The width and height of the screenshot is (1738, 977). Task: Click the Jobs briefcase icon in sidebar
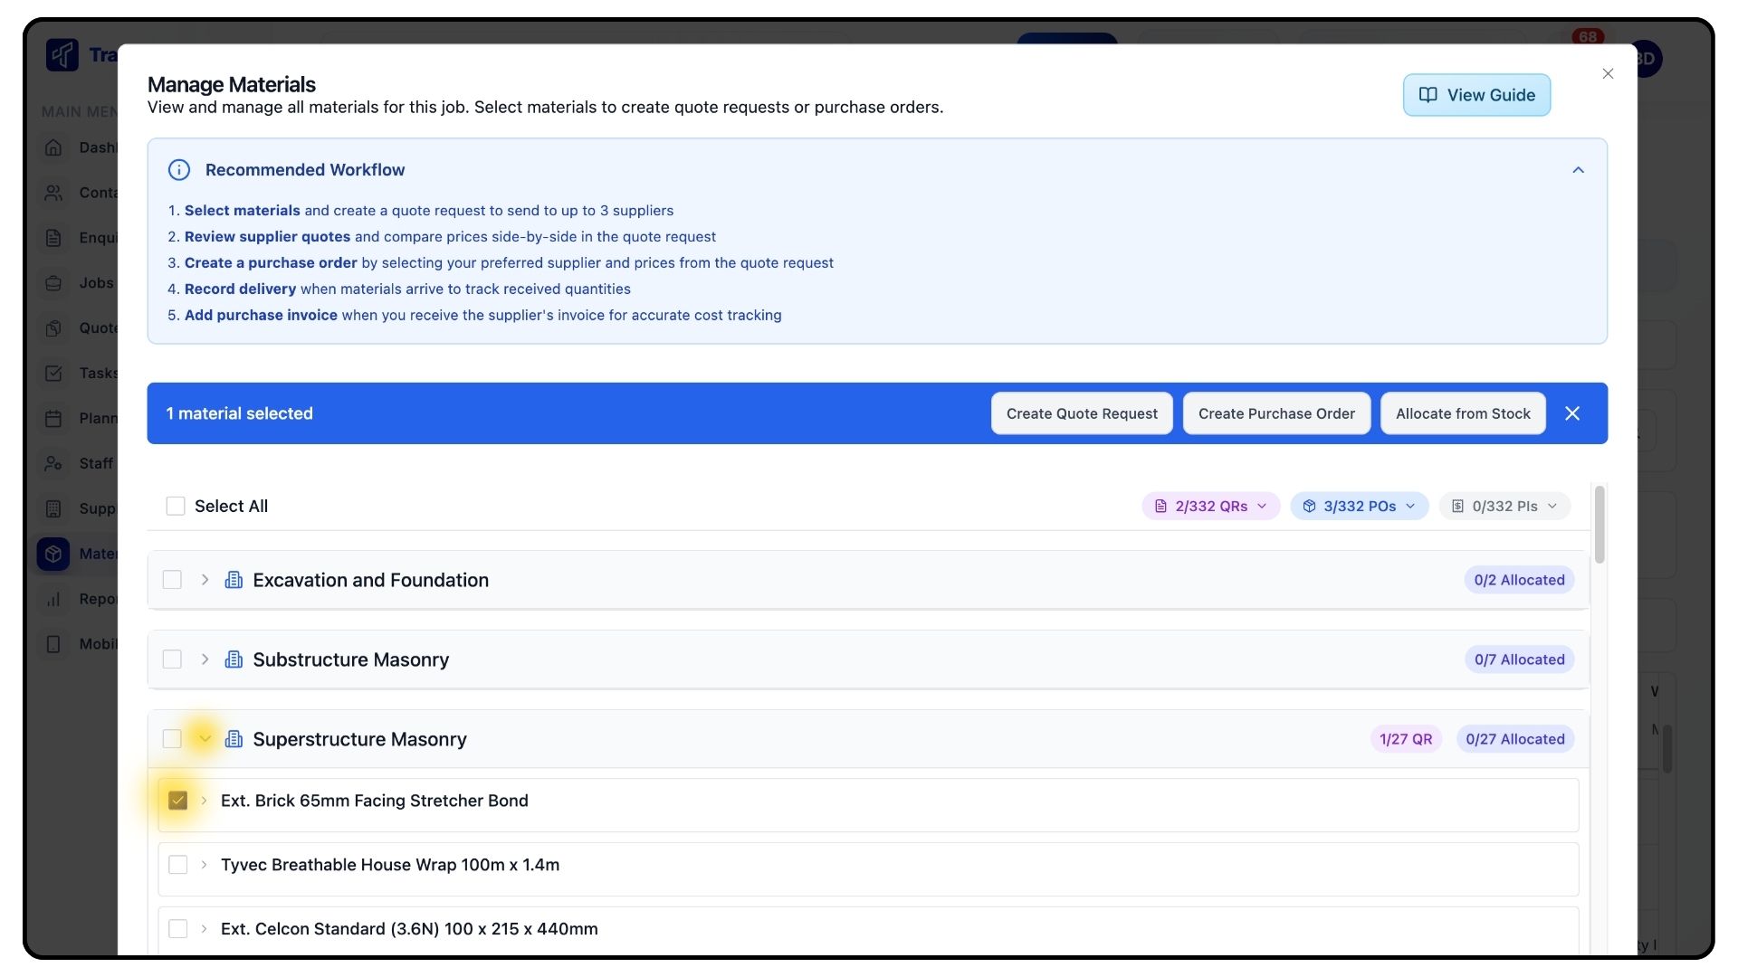(53, 283)
